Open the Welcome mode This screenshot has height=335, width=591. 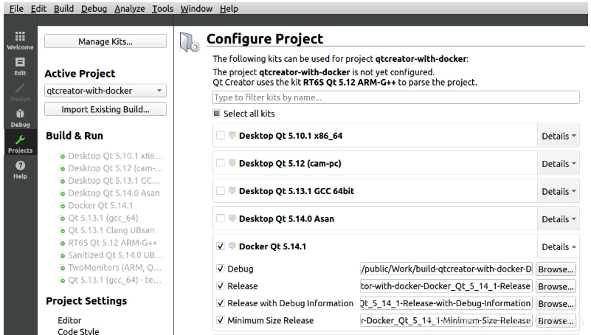(21, 41)
